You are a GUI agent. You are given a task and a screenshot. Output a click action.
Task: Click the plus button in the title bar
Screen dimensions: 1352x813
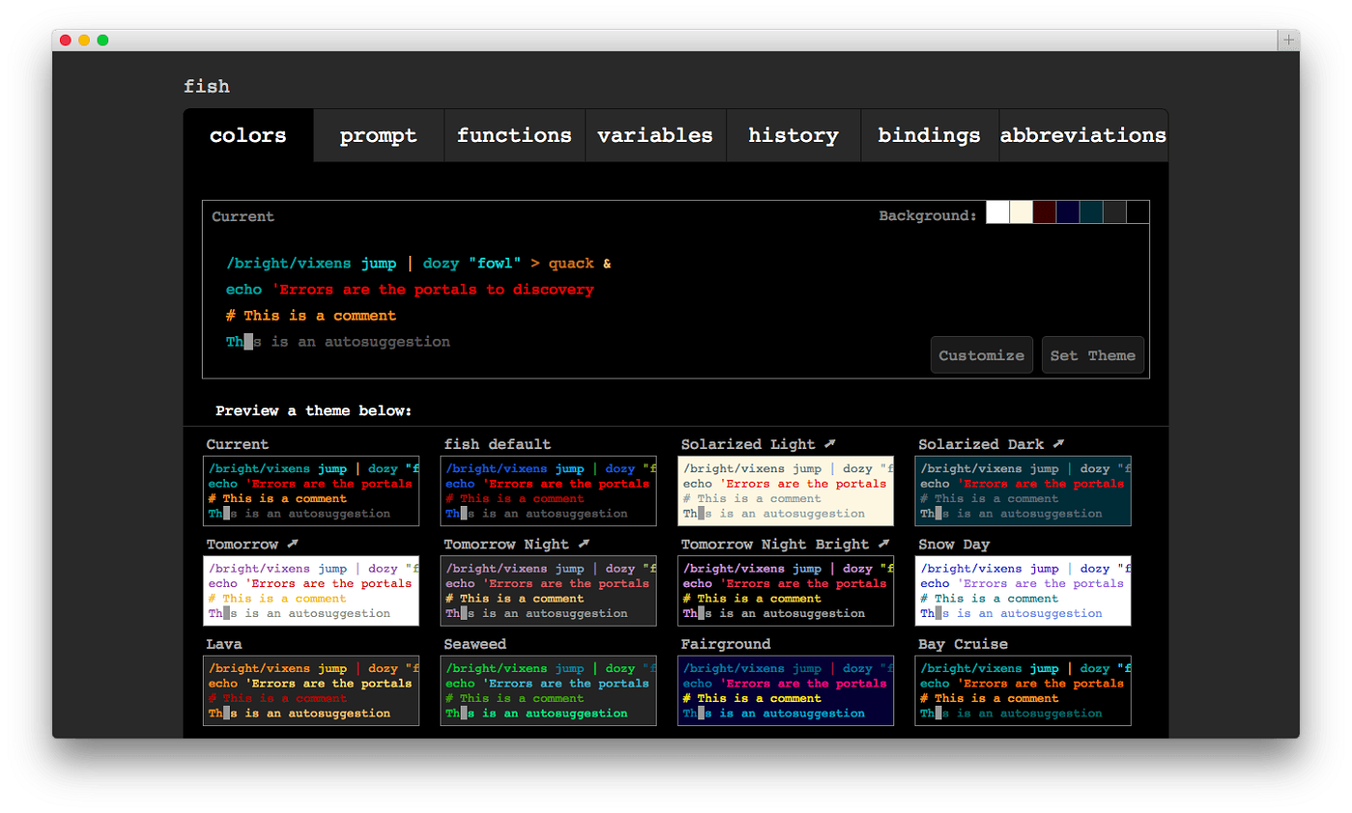click(1287, 40)
